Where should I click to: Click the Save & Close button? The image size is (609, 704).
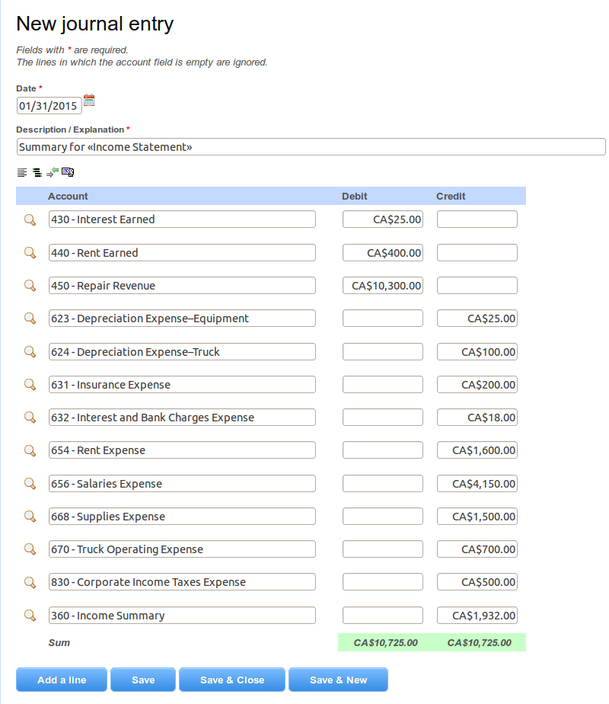pos(231,679)
